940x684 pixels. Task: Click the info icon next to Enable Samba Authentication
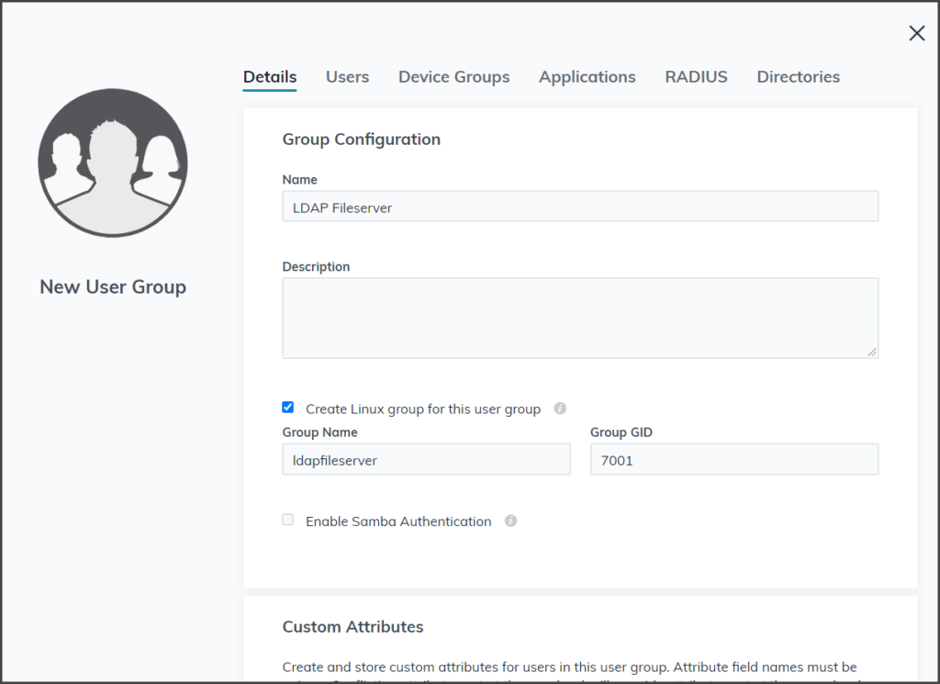(510, 521)
